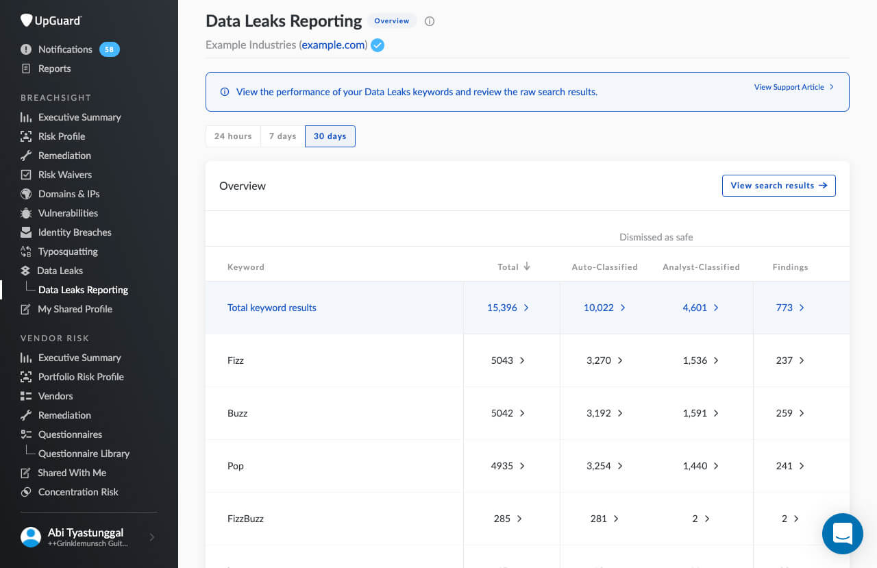This screenshot has height=568, width=877.
Task: Open Fizz total 5043 chevron
Action: pyautogui.click(x=522, y=360)
